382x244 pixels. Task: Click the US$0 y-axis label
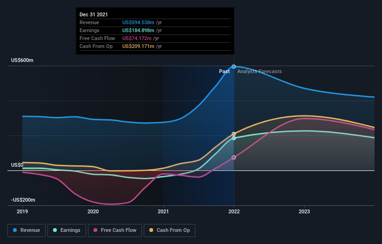(x=17, y=165)
